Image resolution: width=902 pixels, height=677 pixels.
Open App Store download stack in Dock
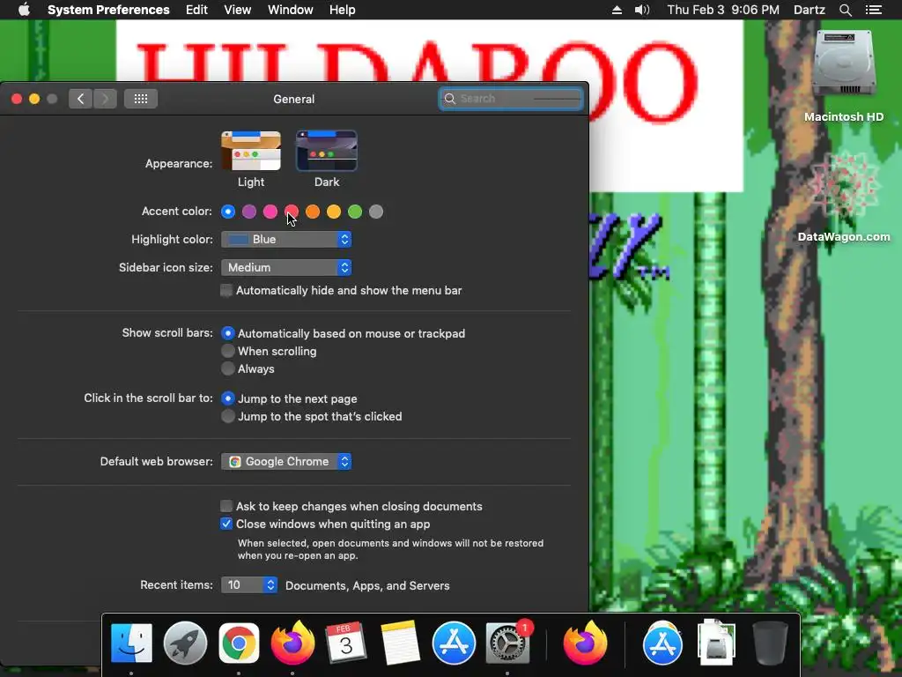[662, 643]
